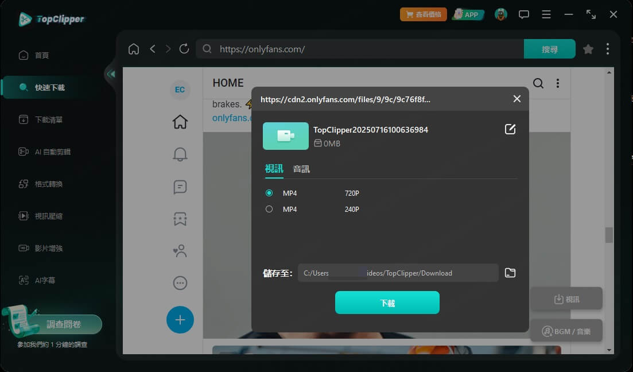Screen dimensions: 633x372
Task: Click the file name TopClipper20250716100636984
Action: click(371, 130)
